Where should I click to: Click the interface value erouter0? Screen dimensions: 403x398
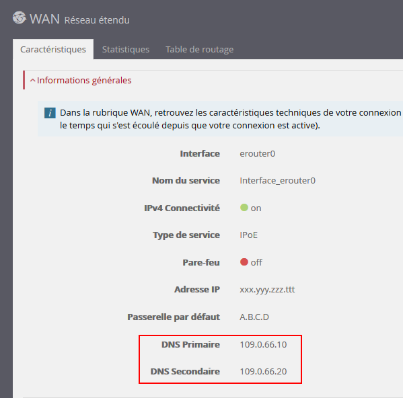pyautogui.click(x=258, y=154)
